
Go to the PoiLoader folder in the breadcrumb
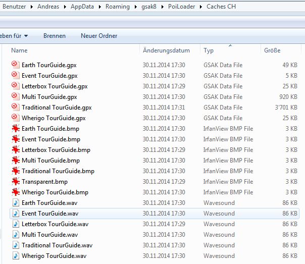click(x=181, y=7)
